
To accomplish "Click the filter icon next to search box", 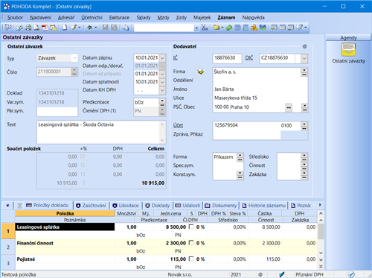I will (x=205, y=28).
